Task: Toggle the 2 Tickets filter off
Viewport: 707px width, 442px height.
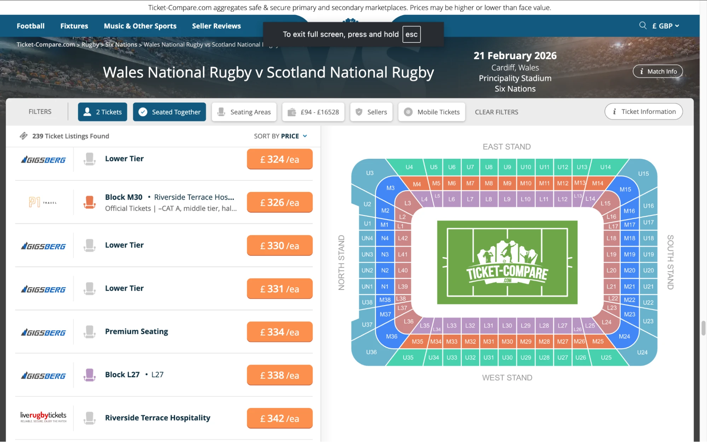Action: pos(102,112)
